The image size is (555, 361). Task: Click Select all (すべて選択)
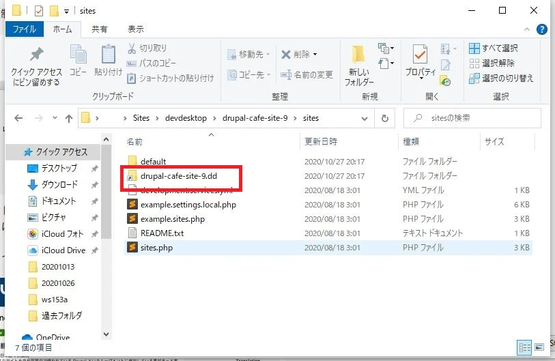coord(494,48)
